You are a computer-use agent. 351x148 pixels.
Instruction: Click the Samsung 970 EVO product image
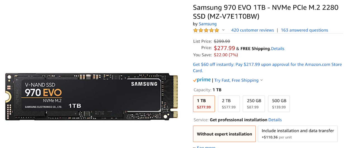pyautogui.click(x=92, y=97)
